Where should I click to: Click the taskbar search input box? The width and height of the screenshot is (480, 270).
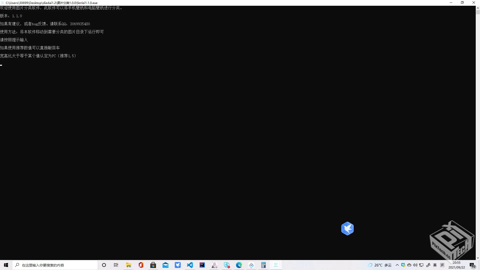pyautogui.click(x=55, y=265)
